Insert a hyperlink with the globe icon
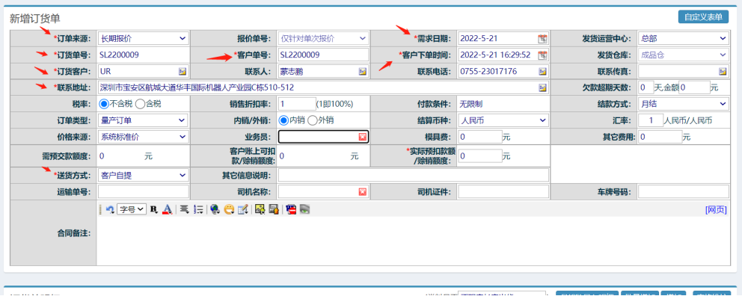Viewport: 742px width, 296px height. [215, 209]
